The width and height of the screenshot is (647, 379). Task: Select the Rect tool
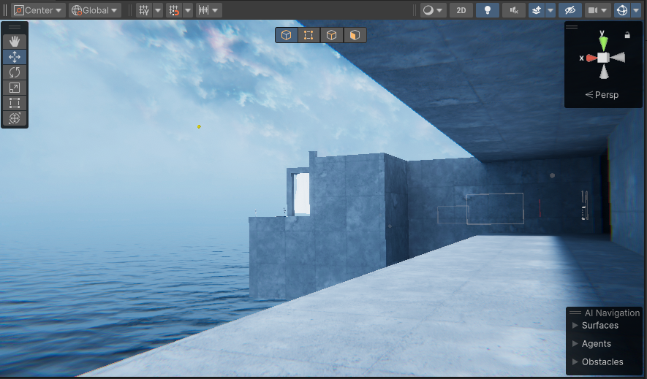coord(15,103)
